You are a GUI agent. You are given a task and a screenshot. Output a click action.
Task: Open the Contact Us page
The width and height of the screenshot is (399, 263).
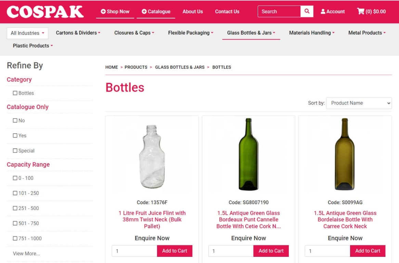(227, 12)
